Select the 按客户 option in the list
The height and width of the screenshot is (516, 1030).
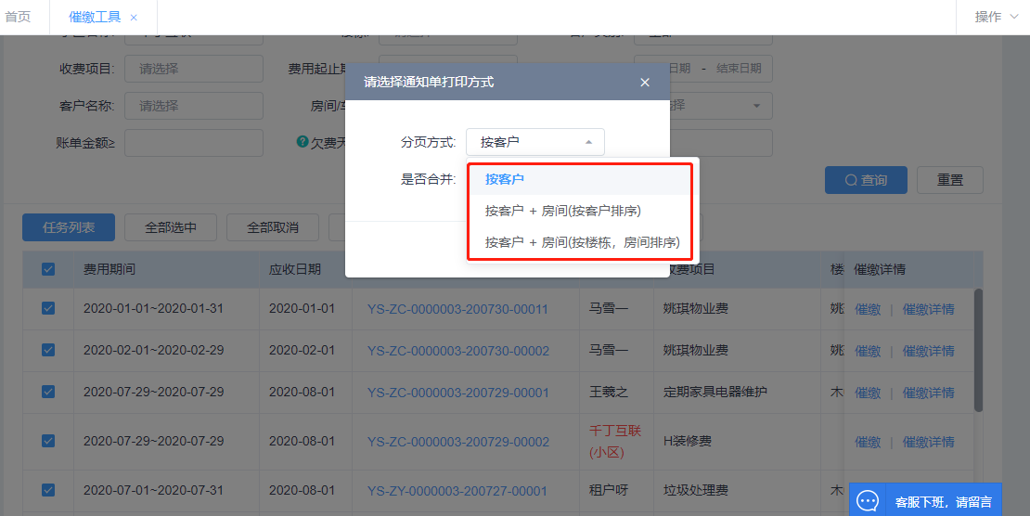point(579,179)
